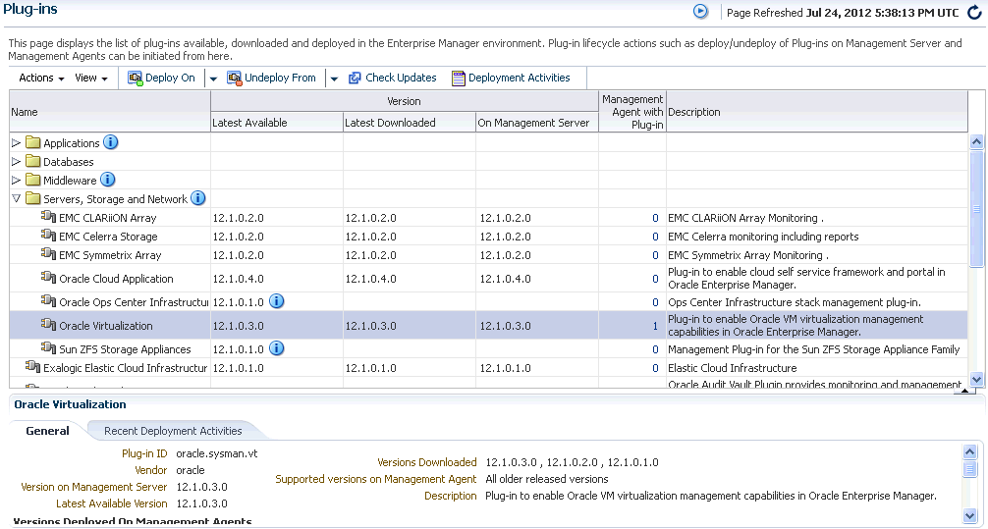Click the Ops Center Infrastructure stack description

(795, 302)
